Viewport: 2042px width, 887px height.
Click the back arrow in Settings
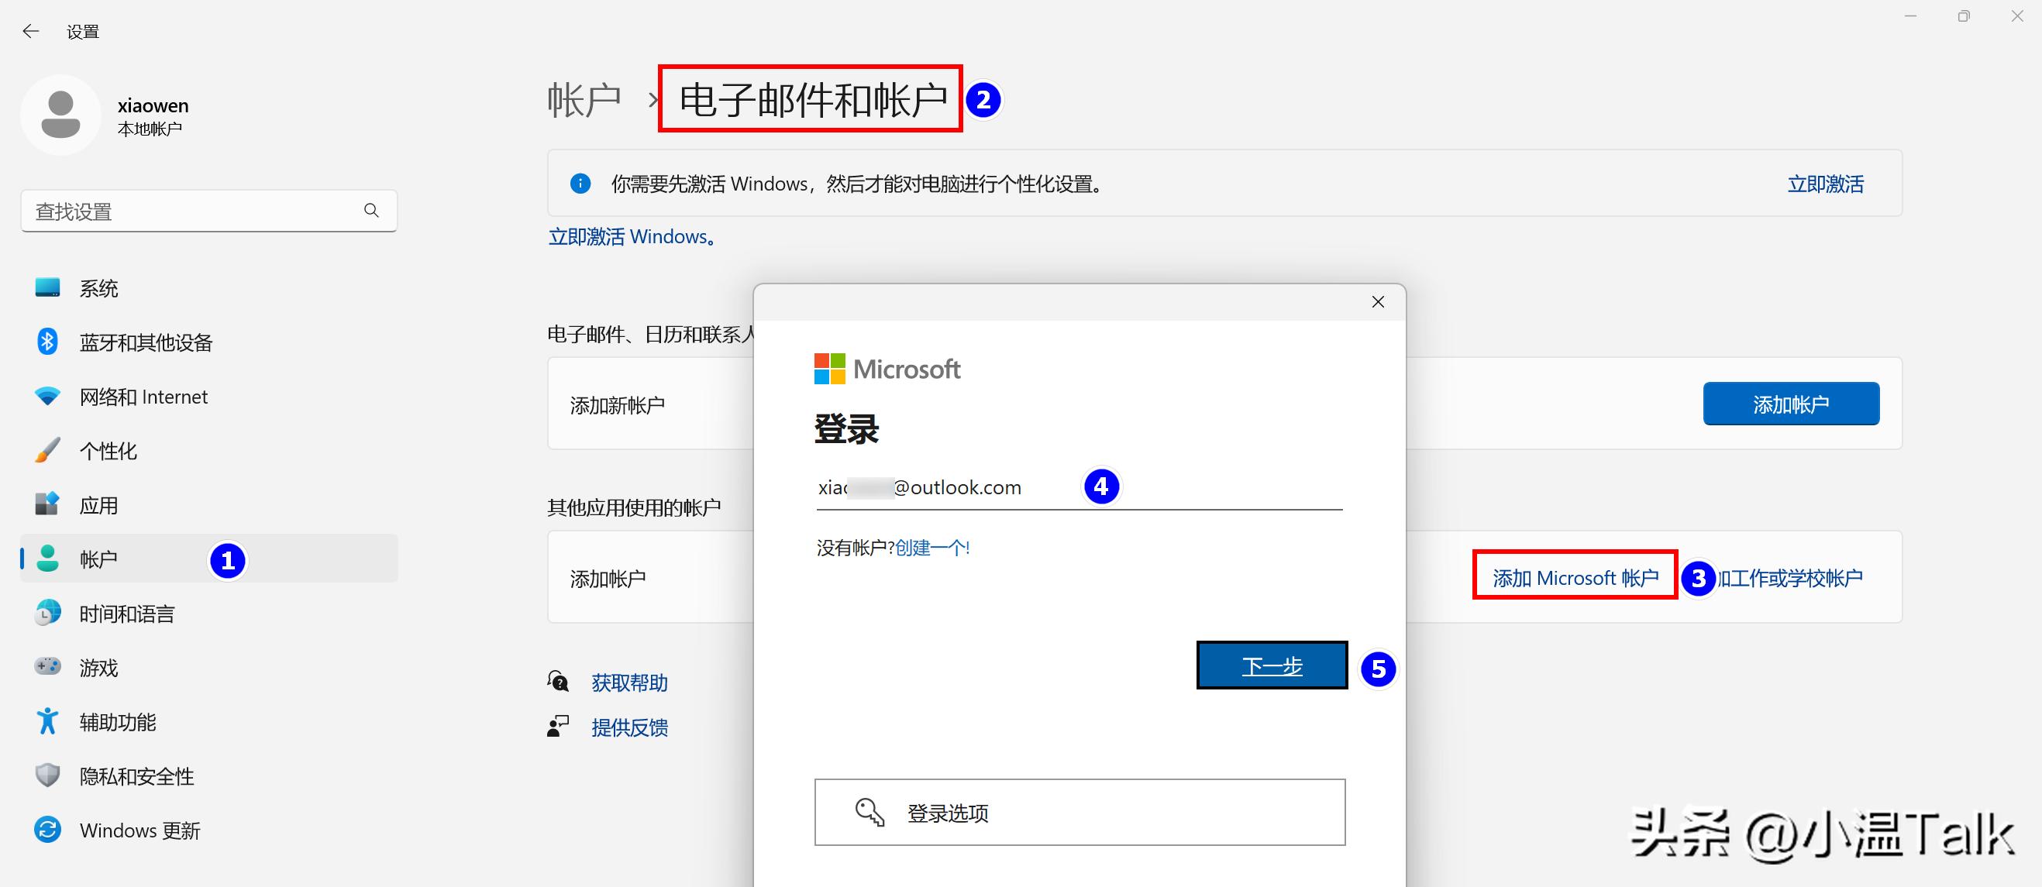click(31, 32)
